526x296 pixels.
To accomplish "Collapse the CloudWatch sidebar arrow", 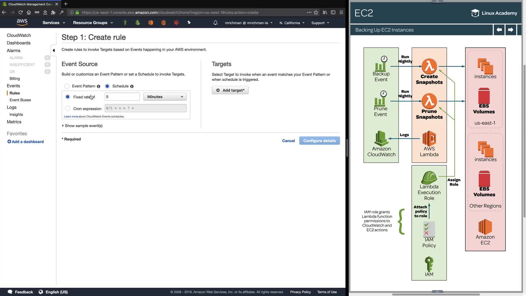I will (54, 50).
